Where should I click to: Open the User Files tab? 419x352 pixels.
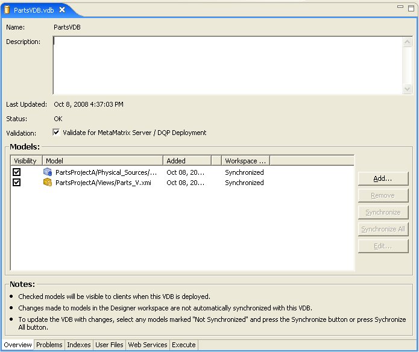pyautogui.click(x=110, y=345)
